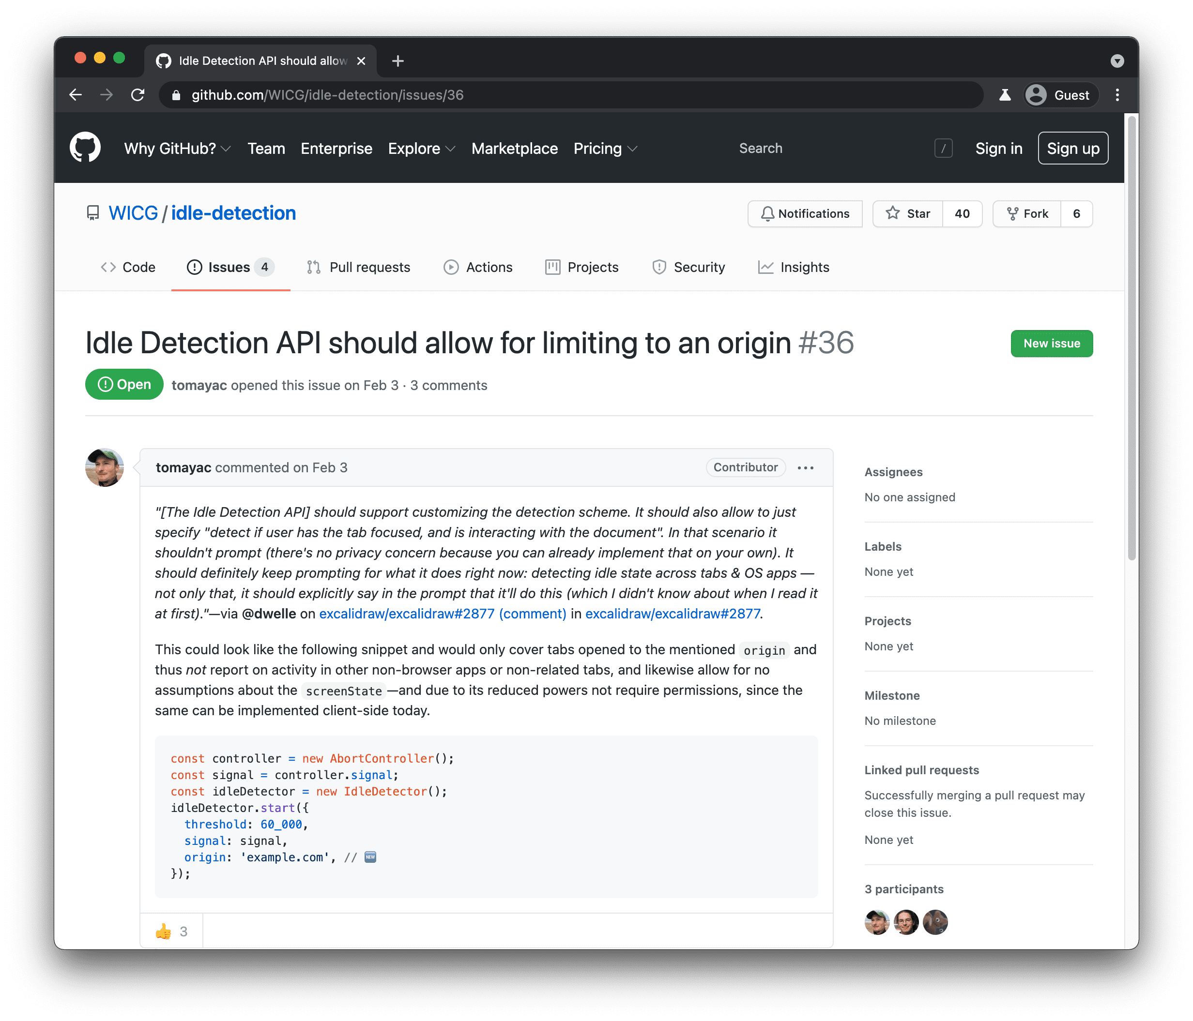Click the Actions play button icon
The width and height of the screenshot is (1193, 1021).
click(449, 268)
